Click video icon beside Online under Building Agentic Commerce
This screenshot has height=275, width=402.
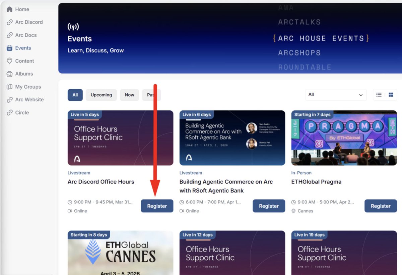tap(182, 211)
